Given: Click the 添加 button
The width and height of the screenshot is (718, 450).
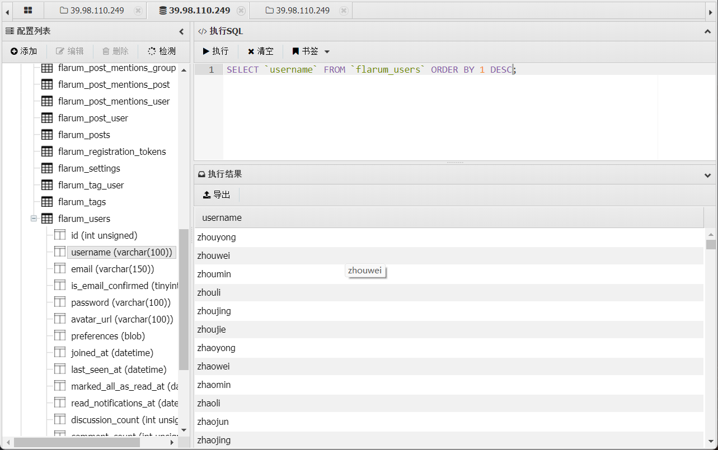Looking at the screenshot, I should [x=24, y=51].
